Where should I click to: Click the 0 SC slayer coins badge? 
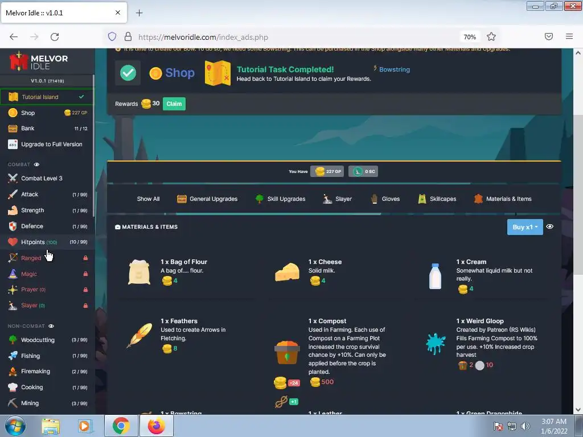coord(363,171)
